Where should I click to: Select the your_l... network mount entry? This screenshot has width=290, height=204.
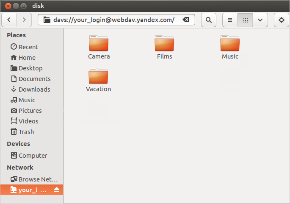(x=32, y=190)
